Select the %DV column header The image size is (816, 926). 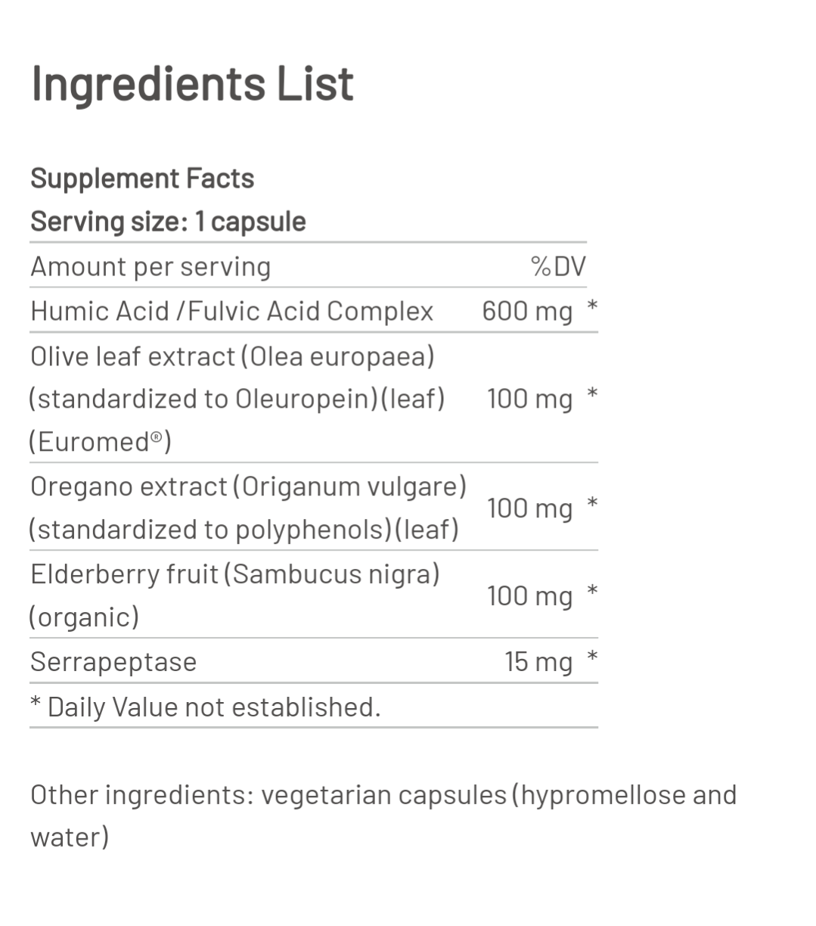[558, 266]
